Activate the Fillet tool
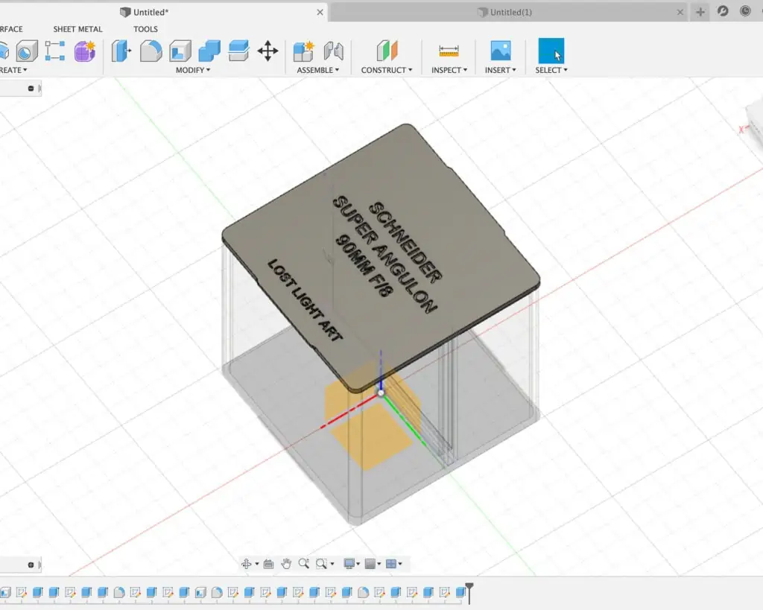 click(x=151, y=51)
